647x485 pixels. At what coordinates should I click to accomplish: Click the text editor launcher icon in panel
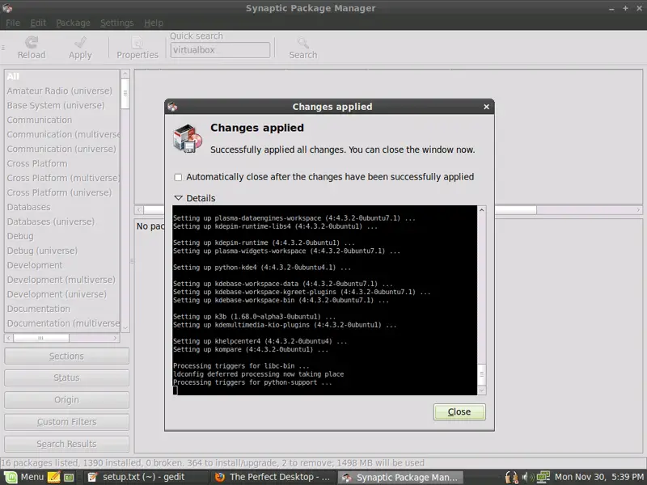click(x=53, y=477)
